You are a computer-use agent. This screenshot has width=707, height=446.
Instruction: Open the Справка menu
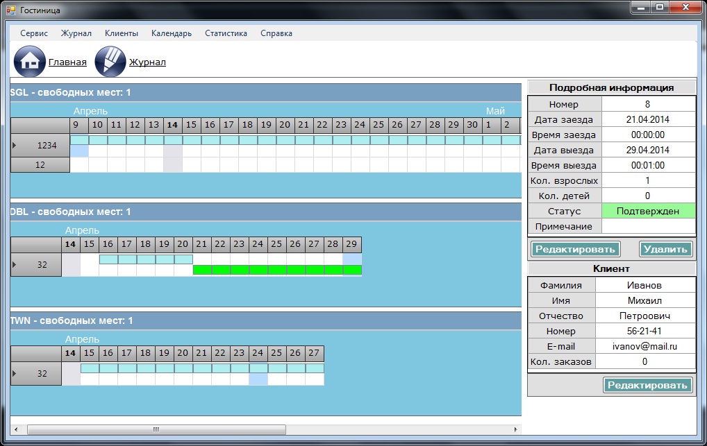click(276, 33)
